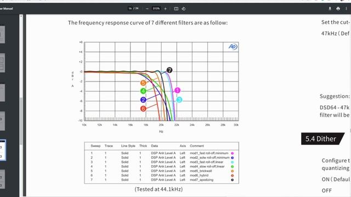Select the highlighted current page thumbnail

pyautogui.click(x=2, y=150)
